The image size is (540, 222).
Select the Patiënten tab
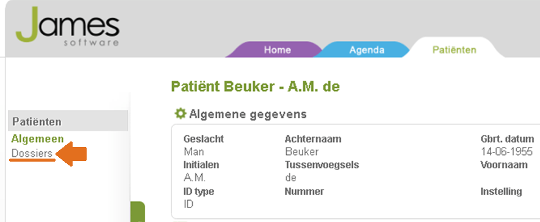(x=454, y=49)
